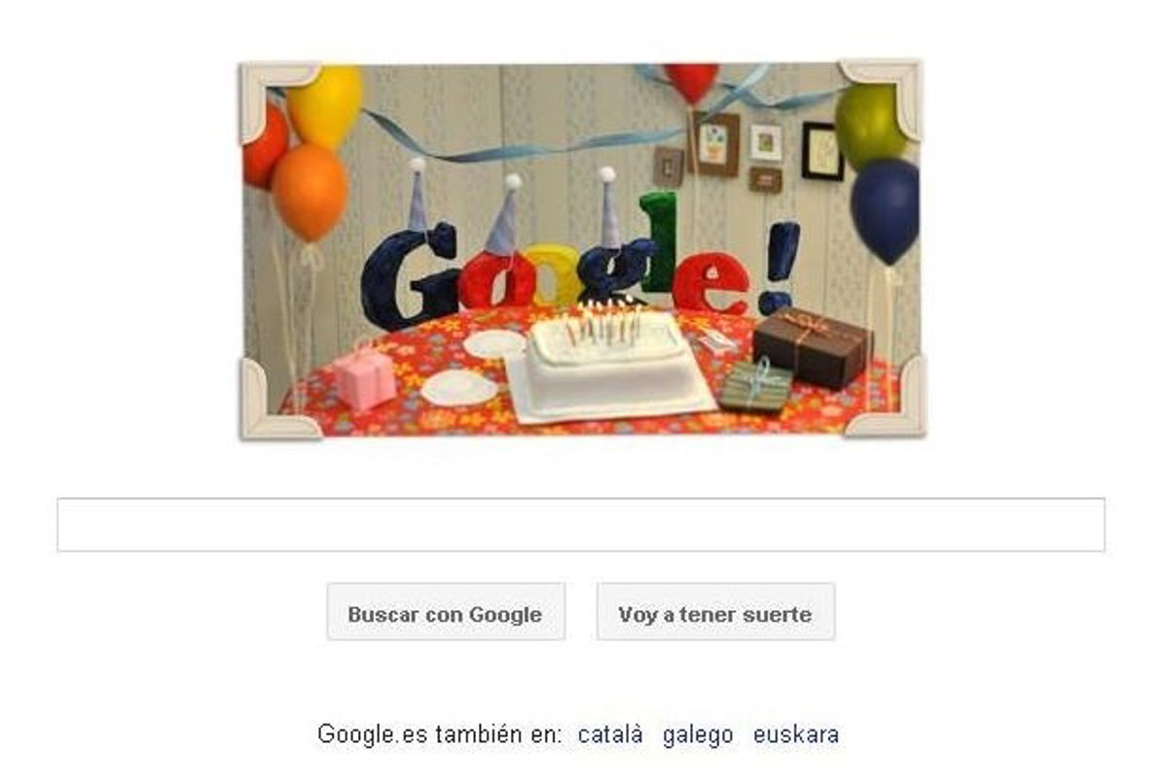The width and height of the screenshot is (1168, 784).
Task: Click the brown gift box with ribbon
Action: [812, 347]
